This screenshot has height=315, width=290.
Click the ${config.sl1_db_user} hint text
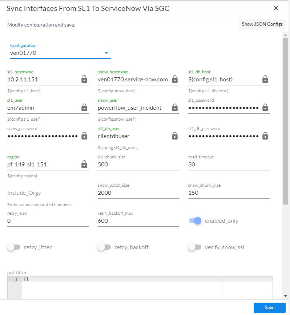point(118,148)
